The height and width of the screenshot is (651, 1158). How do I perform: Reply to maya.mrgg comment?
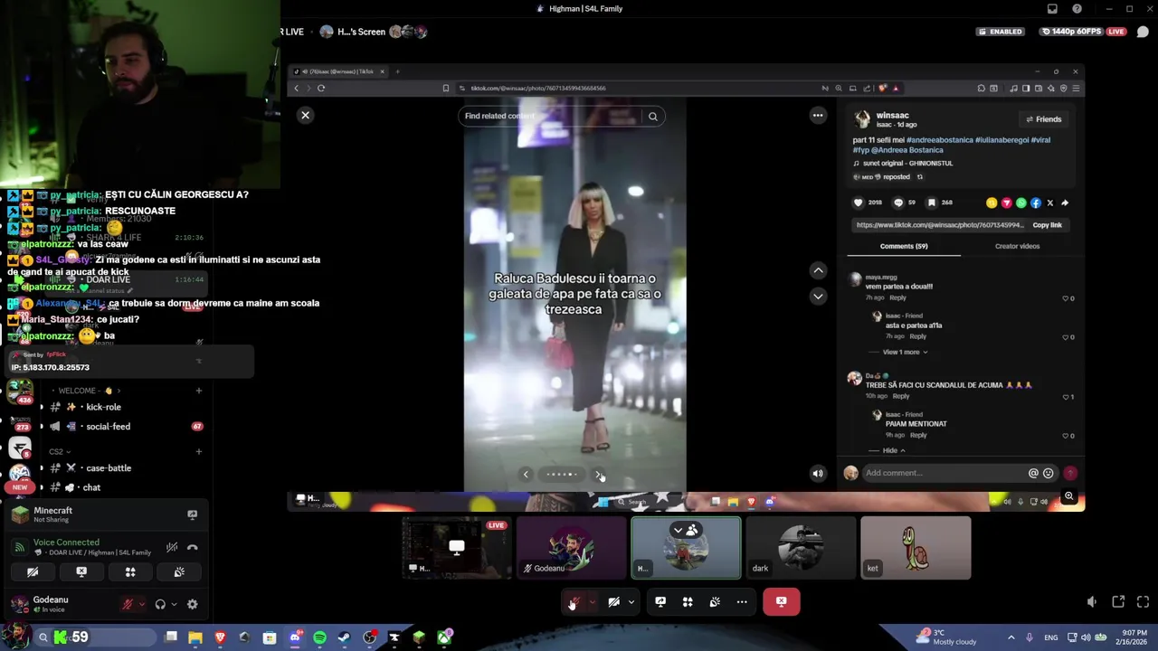897,297
